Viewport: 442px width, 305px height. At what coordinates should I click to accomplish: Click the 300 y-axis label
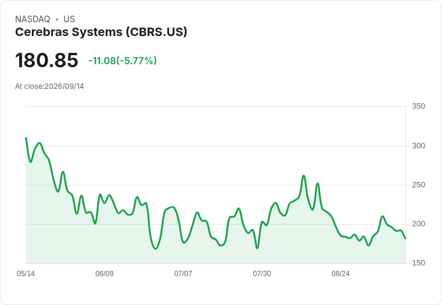[x=419, y=146]
